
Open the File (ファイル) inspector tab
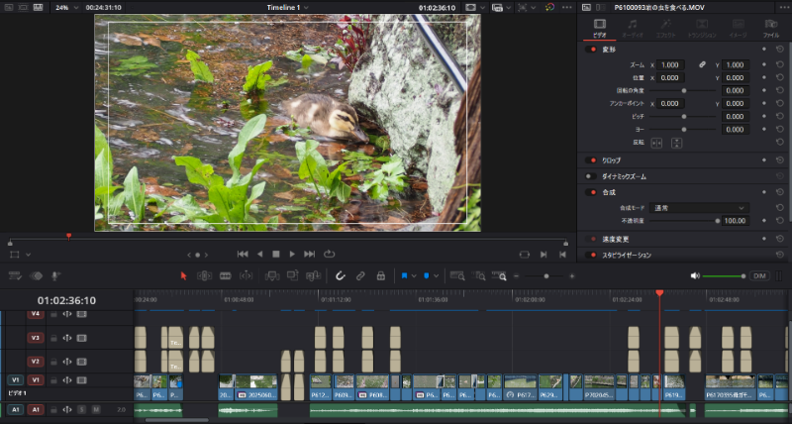[x=771, y=29]
